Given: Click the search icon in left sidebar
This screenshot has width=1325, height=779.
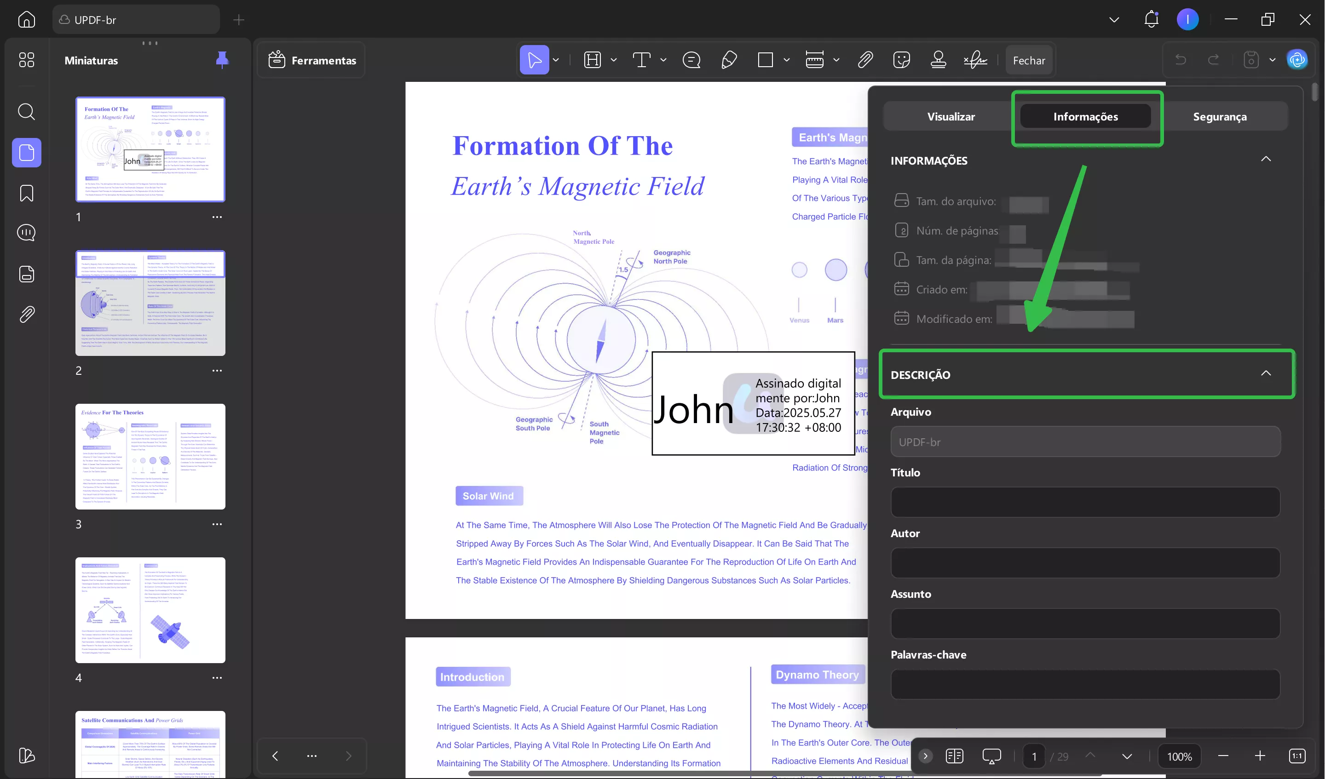Looking at the screenshot, I should 26,111.
